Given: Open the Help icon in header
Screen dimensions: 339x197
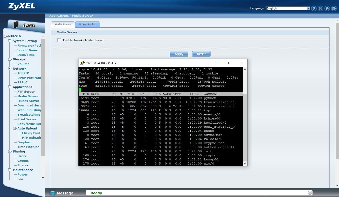Looking at the screenshot, I should click(314, 8).
